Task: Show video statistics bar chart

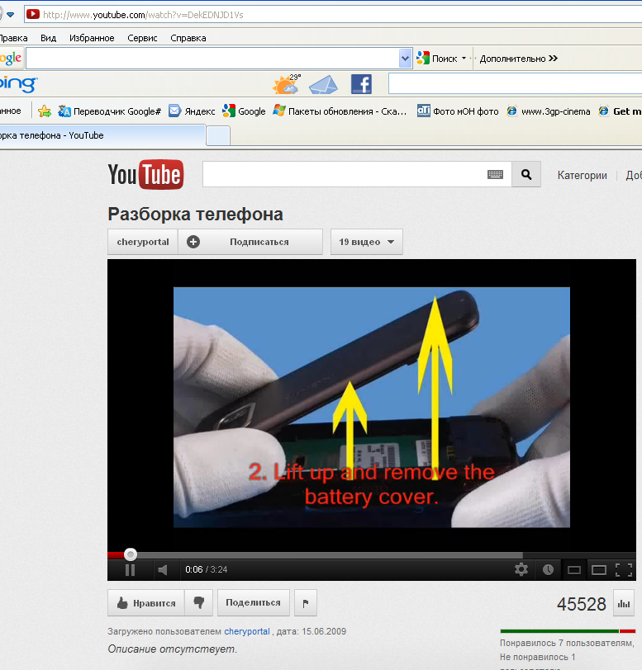Action: coord(624,604)
